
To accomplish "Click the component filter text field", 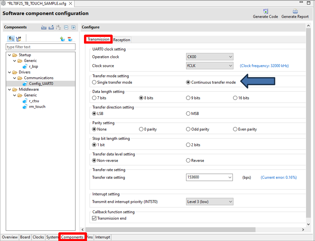I will pos(41,47).
